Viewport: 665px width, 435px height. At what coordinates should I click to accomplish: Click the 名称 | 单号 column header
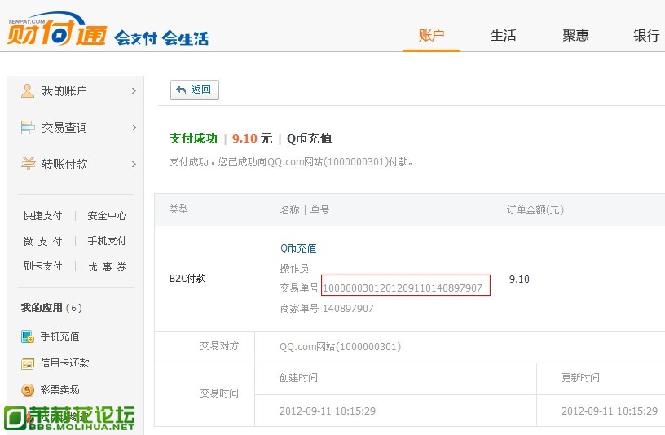[x=305, y=210]
